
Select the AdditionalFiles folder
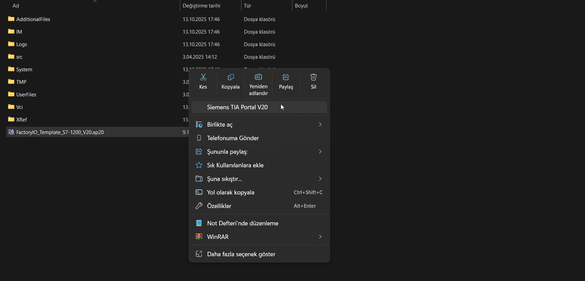coord(33,19)
